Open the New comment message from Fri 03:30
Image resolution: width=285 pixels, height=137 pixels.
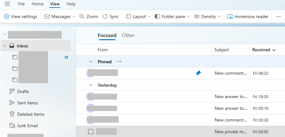click(180, 120)
